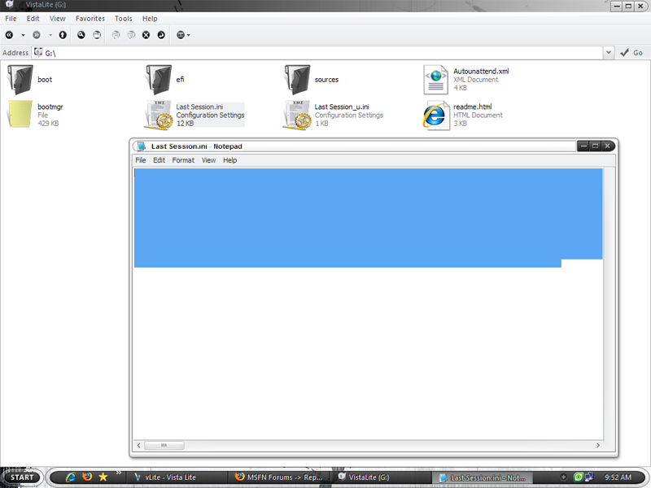Click the Views toolbar icon

tap(180, 35)
